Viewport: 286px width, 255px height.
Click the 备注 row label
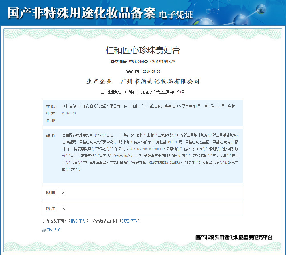[50, 209]
